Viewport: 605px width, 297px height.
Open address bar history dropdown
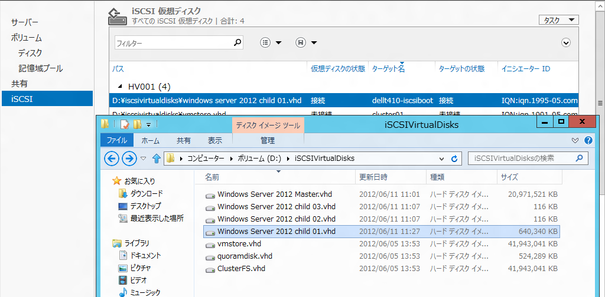pos(442,158)
